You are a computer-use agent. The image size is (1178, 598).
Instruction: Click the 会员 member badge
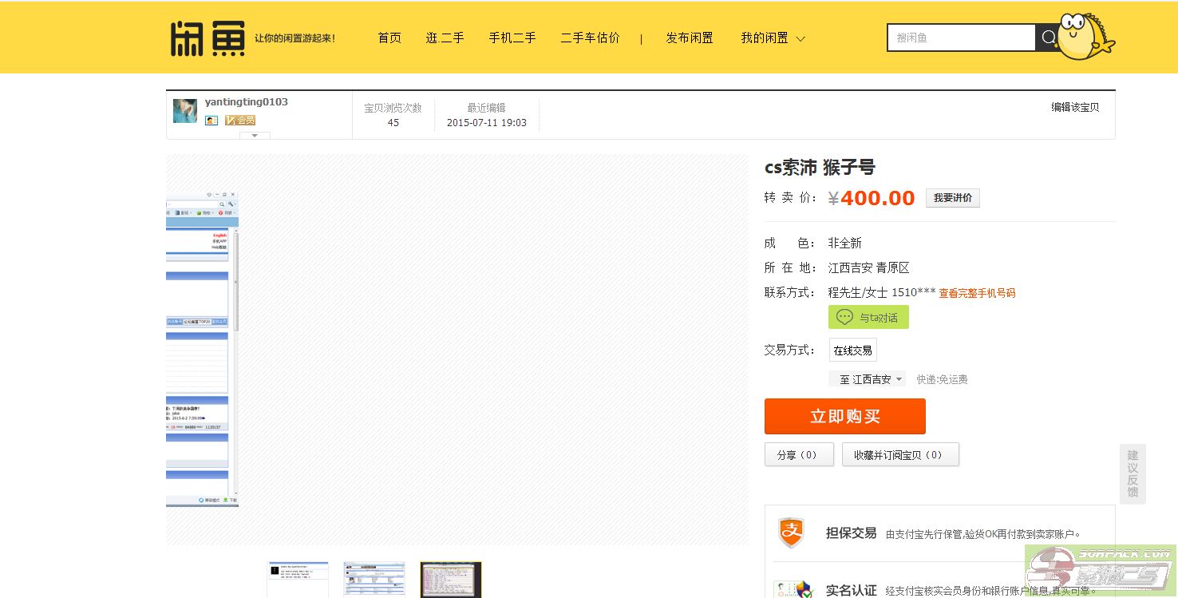(x=240, y=120)
